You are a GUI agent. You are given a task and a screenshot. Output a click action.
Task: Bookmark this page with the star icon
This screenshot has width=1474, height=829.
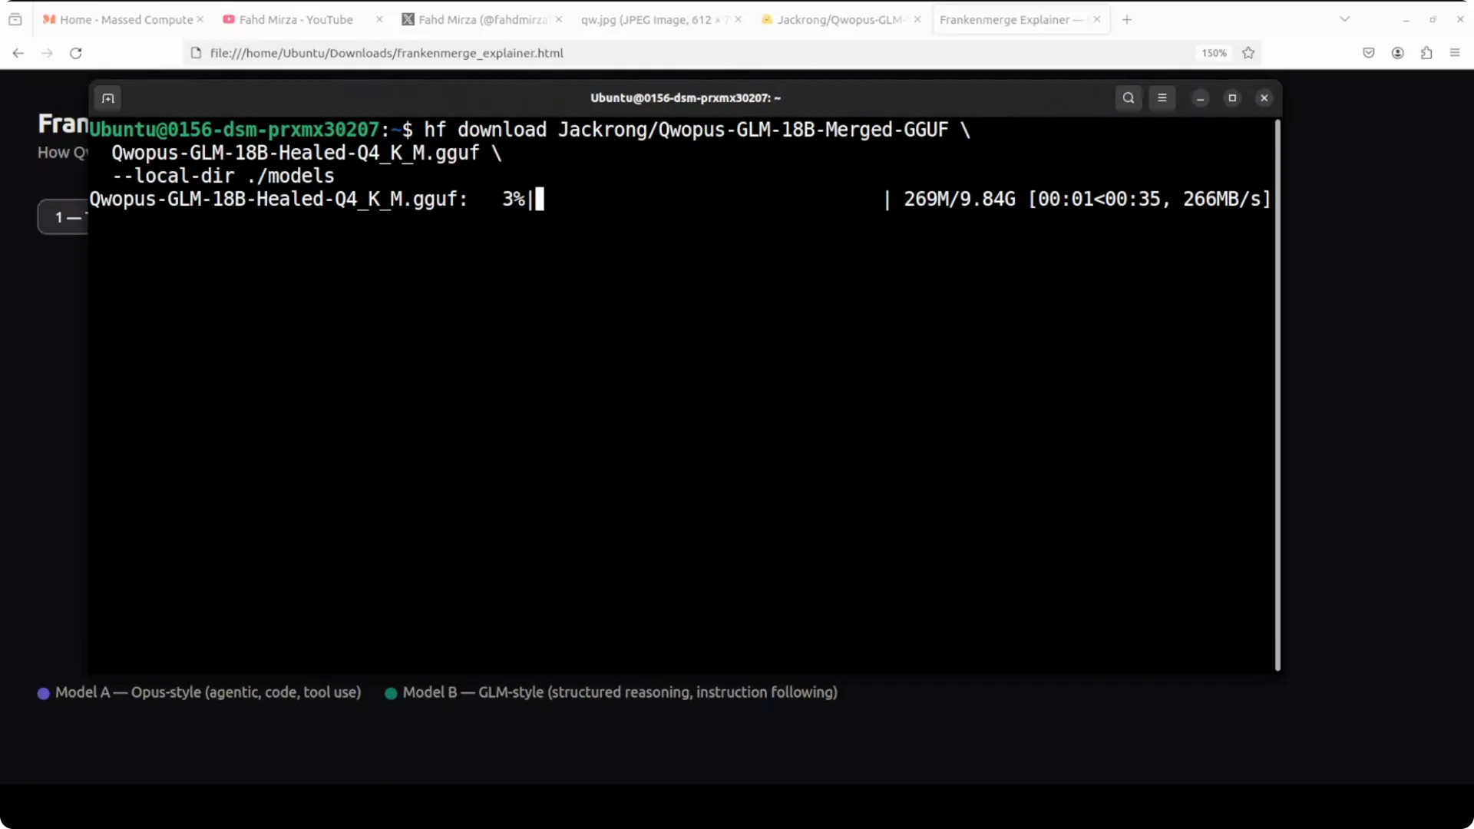[x=1248, y=53]
